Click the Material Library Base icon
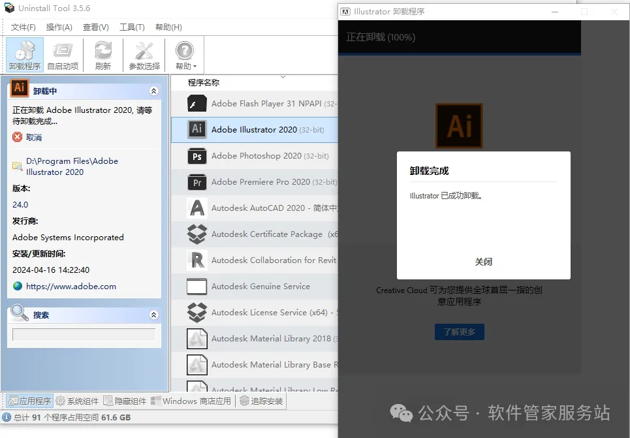The height and width of the screenshot is (438, 630). 197,365
